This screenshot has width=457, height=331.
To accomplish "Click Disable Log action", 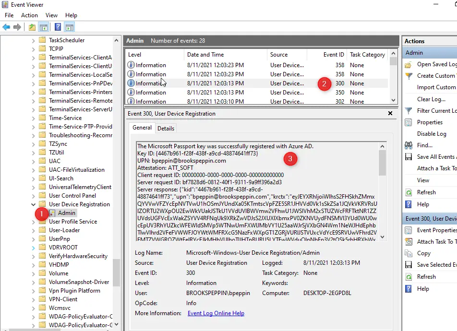I will pyautogui.click(x=432, y=134).
